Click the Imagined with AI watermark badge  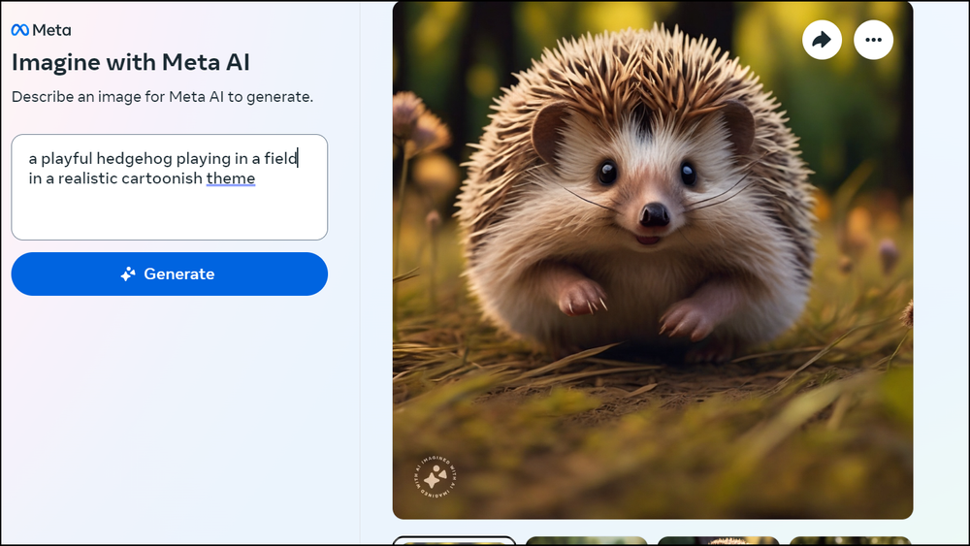(x=435, y=477)
